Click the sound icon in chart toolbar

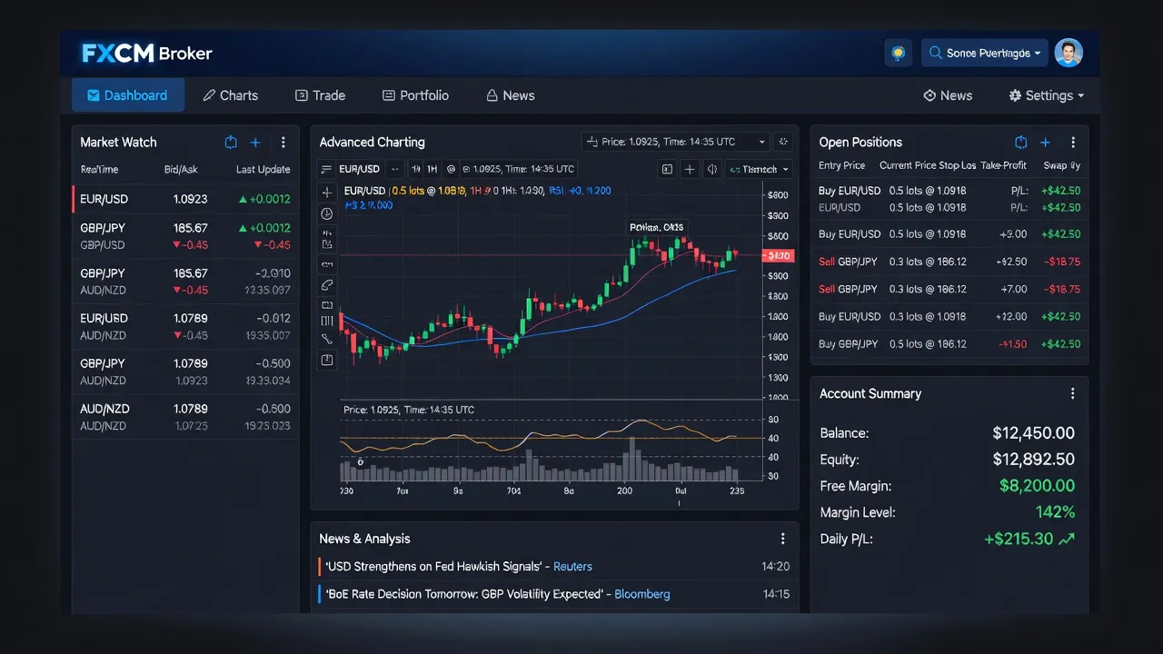[712, 169]
